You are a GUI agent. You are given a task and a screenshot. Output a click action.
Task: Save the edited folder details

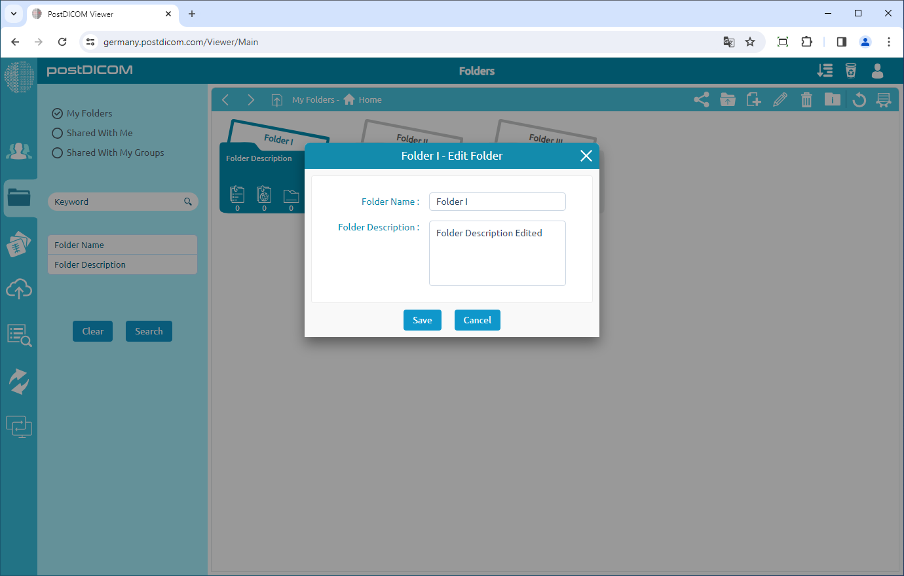(x=422, y=320)
